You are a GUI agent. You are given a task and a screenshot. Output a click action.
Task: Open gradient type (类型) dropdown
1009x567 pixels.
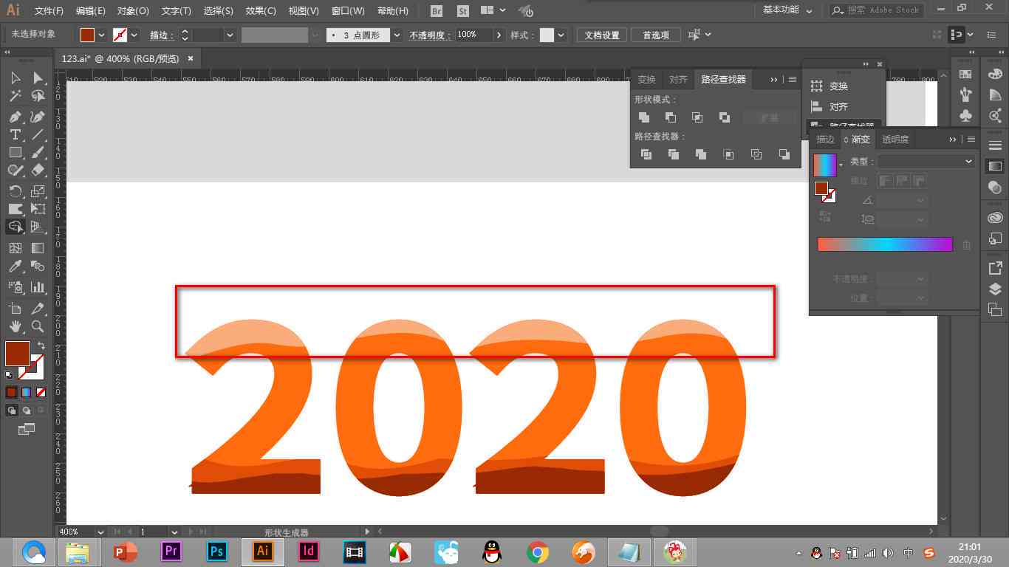[x=926, y=161]
